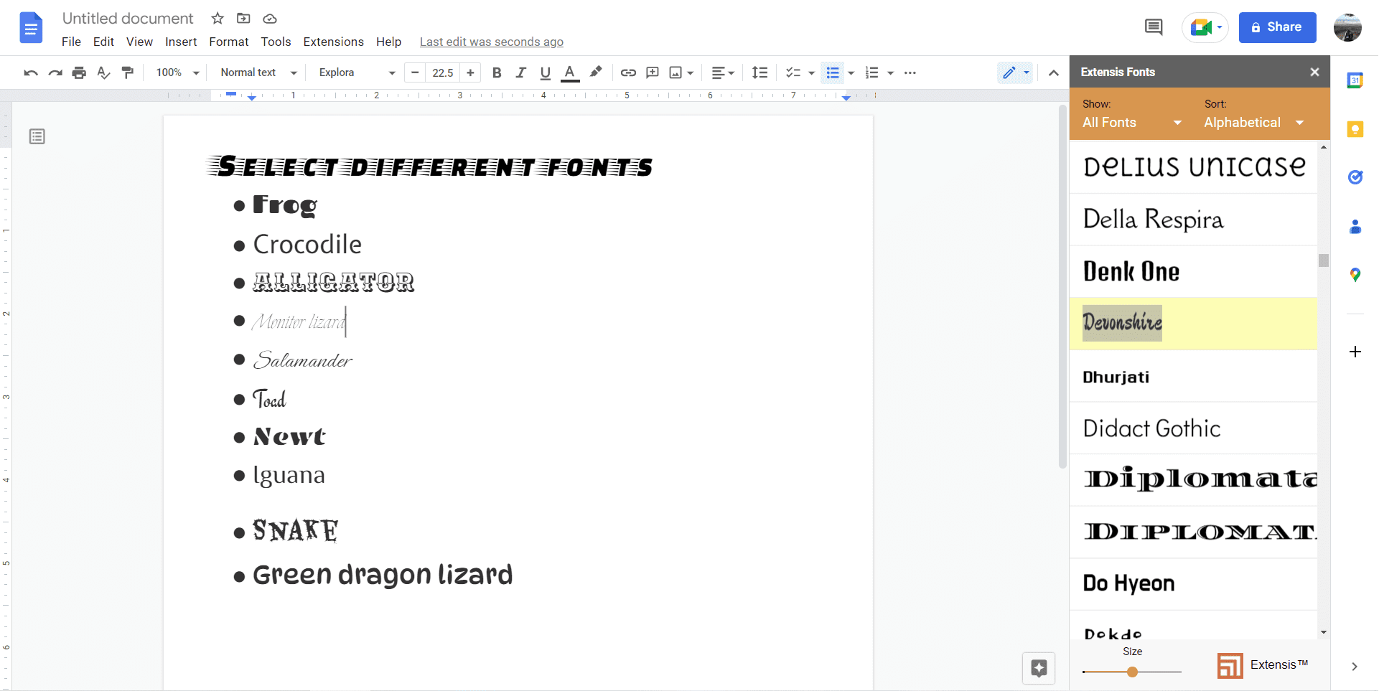Open the print dialog
The width and height of the screenshot is (1379, 691).
[79, 72]
